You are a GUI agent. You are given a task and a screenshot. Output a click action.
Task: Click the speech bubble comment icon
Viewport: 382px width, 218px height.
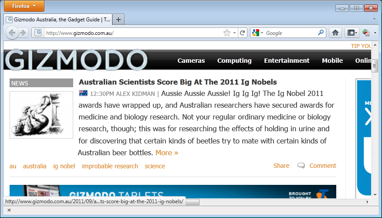click(x=301, y=166)
